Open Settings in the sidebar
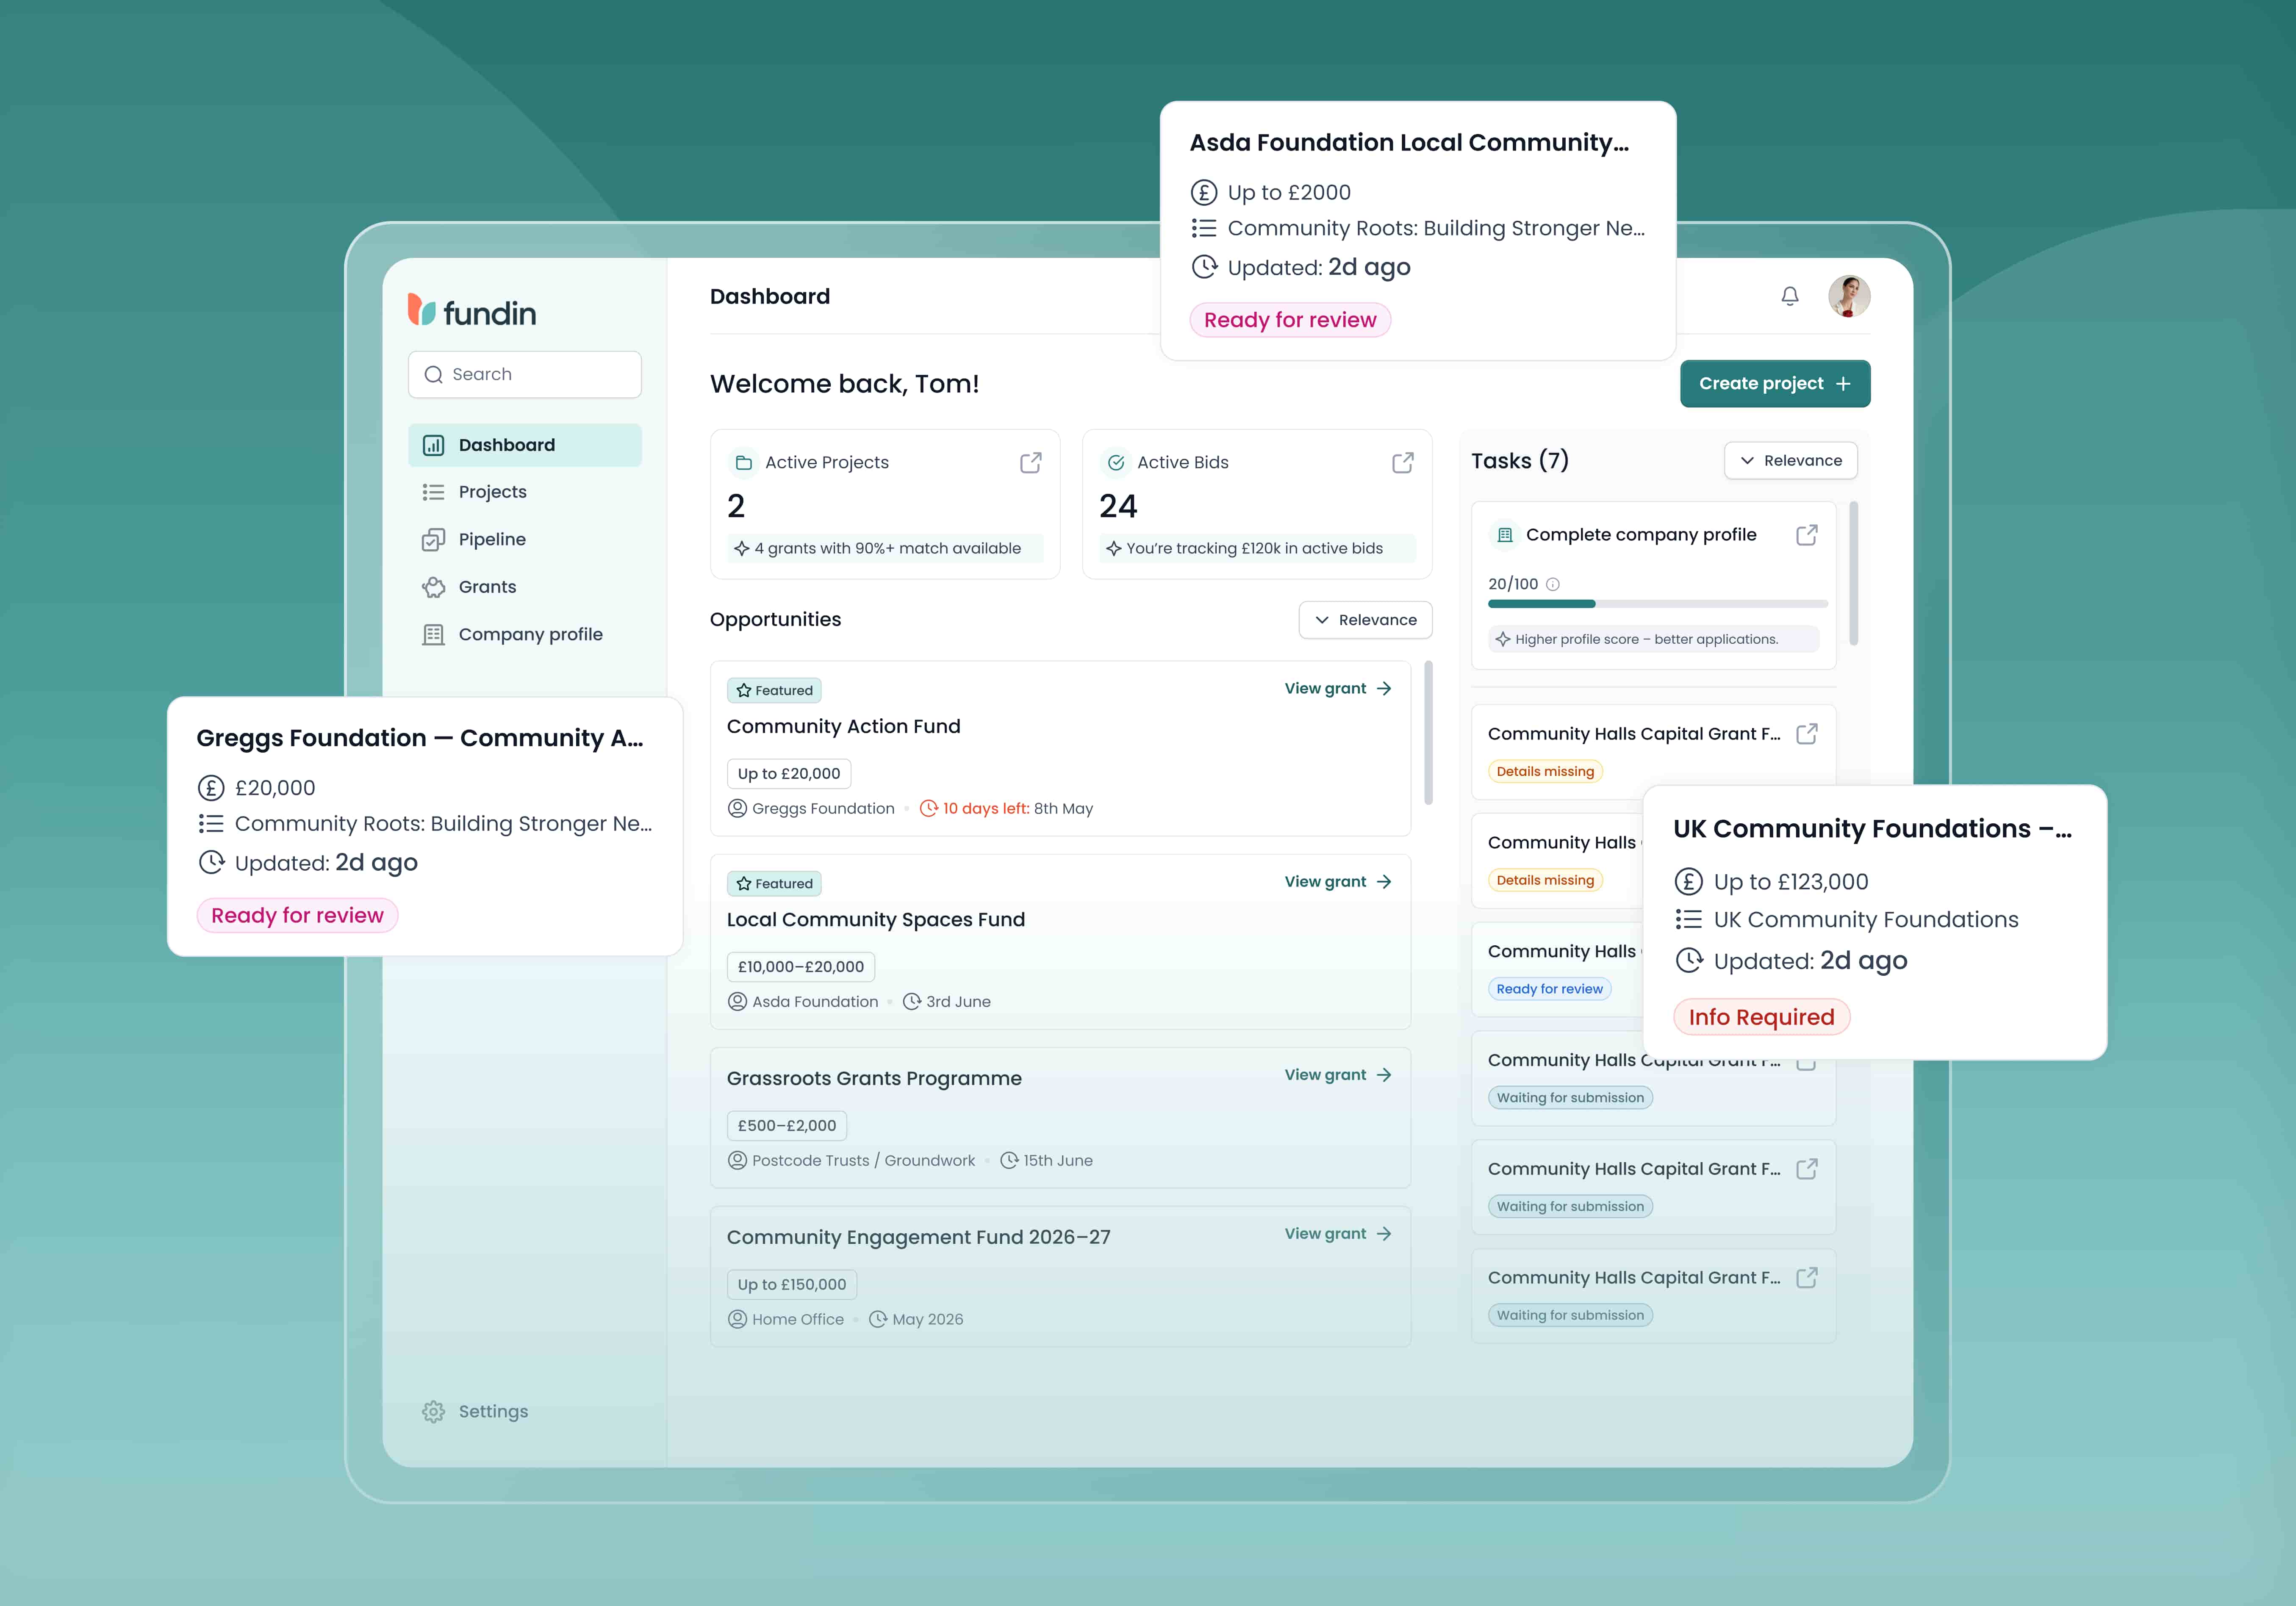 click(x=475, y=1411)
